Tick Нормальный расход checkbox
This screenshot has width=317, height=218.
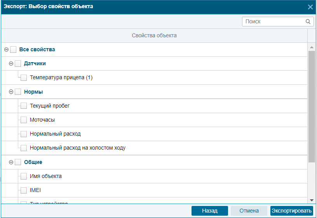24,134
